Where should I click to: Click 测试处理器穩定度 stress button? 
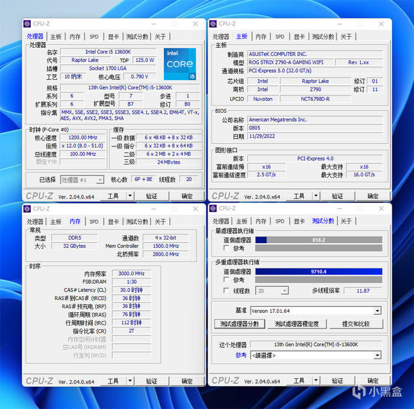pyautogui.click(x=297, y=324)
